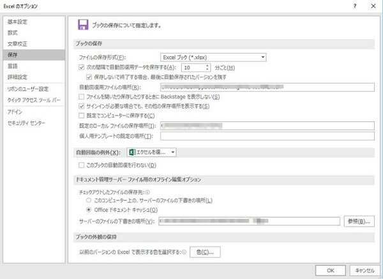Click the autosave minutes value field showing 10

click(193, 68)
